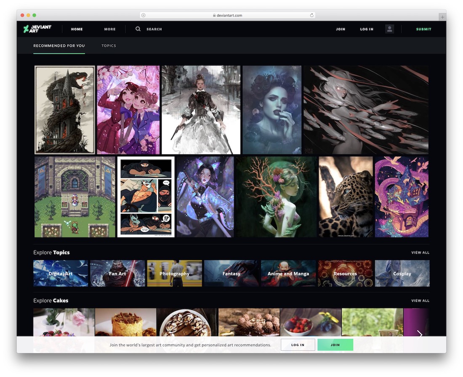Screen dimensions: 463x377
Task: Open the leopard photo thumbnail
Action: [346, 197]
